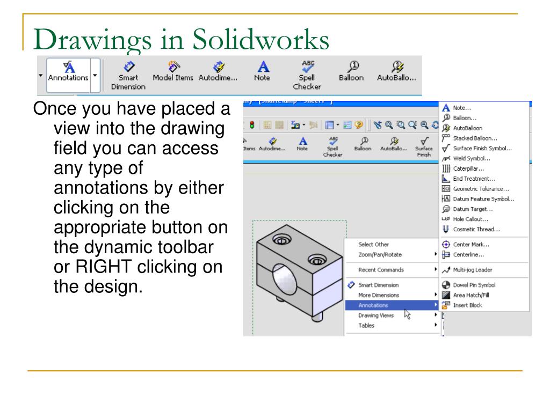Select the Note tool in the large top toolbar
Image resolution: width=550 pixels, height=412 pixels.
click(262, 71)
